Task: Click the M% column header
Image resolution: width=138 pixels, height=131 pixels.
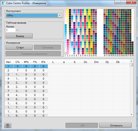Action: tap(26, 62)
